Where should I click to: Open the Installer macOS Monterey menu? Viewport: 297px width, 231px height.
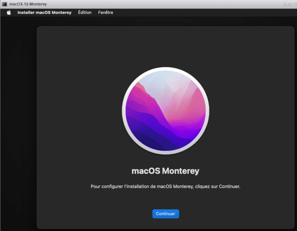[44, 13]
